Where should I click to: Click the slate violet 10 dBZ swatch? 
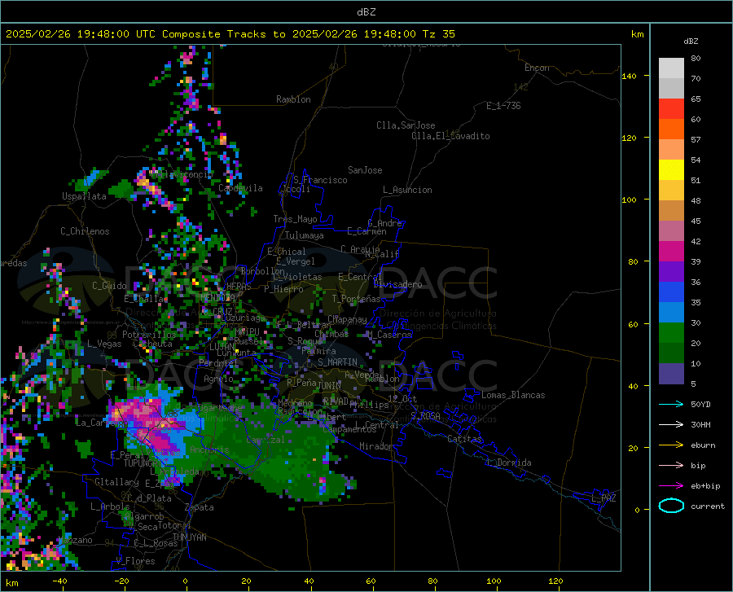[x=671, y=374]
